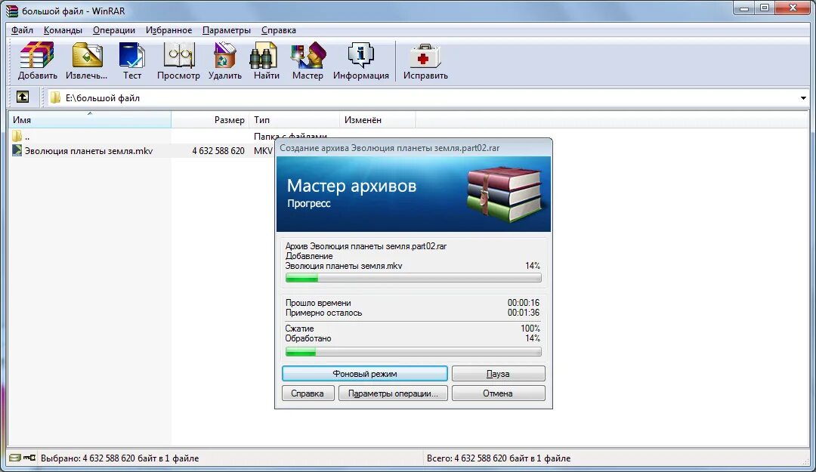The width and height of the screenshot is (816, 472).
Task: Click the Найти (Find) binoculars icon
Action: pos(264,56)
